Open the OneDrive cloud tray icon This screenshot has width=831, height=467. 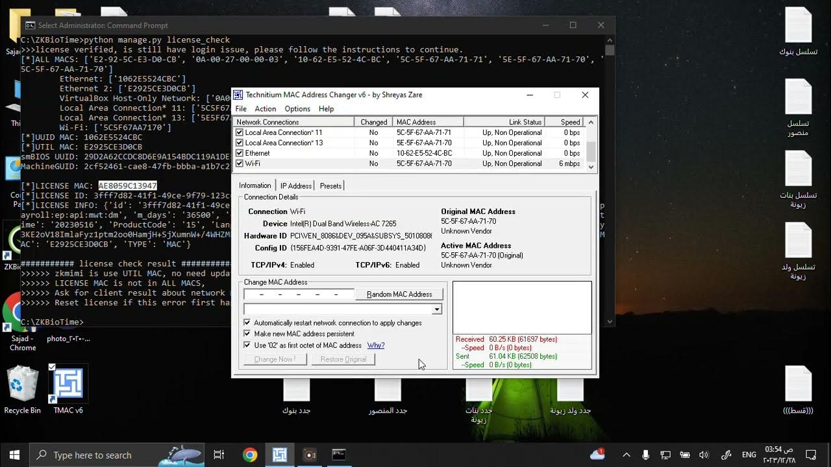597,455
